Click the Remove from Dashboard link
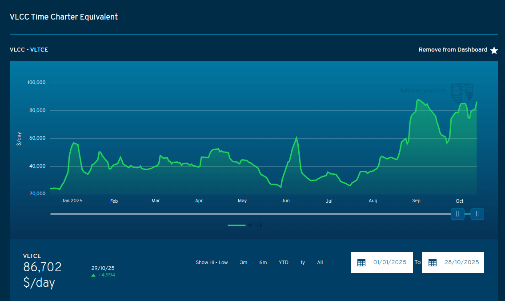 click(453, 50)
